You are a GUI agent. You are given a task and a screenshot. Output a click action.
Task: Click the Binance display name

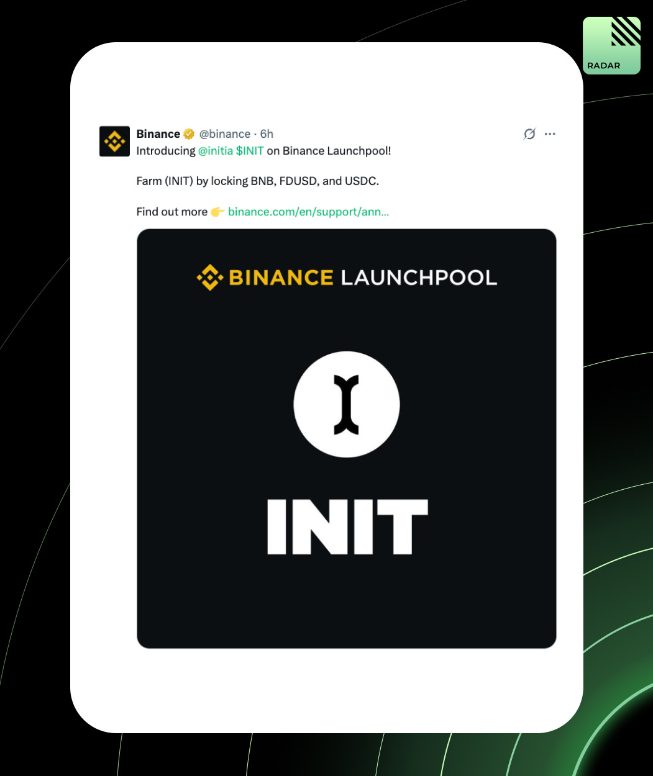pyautogui.click(x=158, y=134)
